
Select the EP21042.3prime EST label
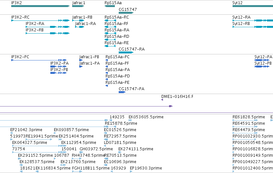click(26, 130)
